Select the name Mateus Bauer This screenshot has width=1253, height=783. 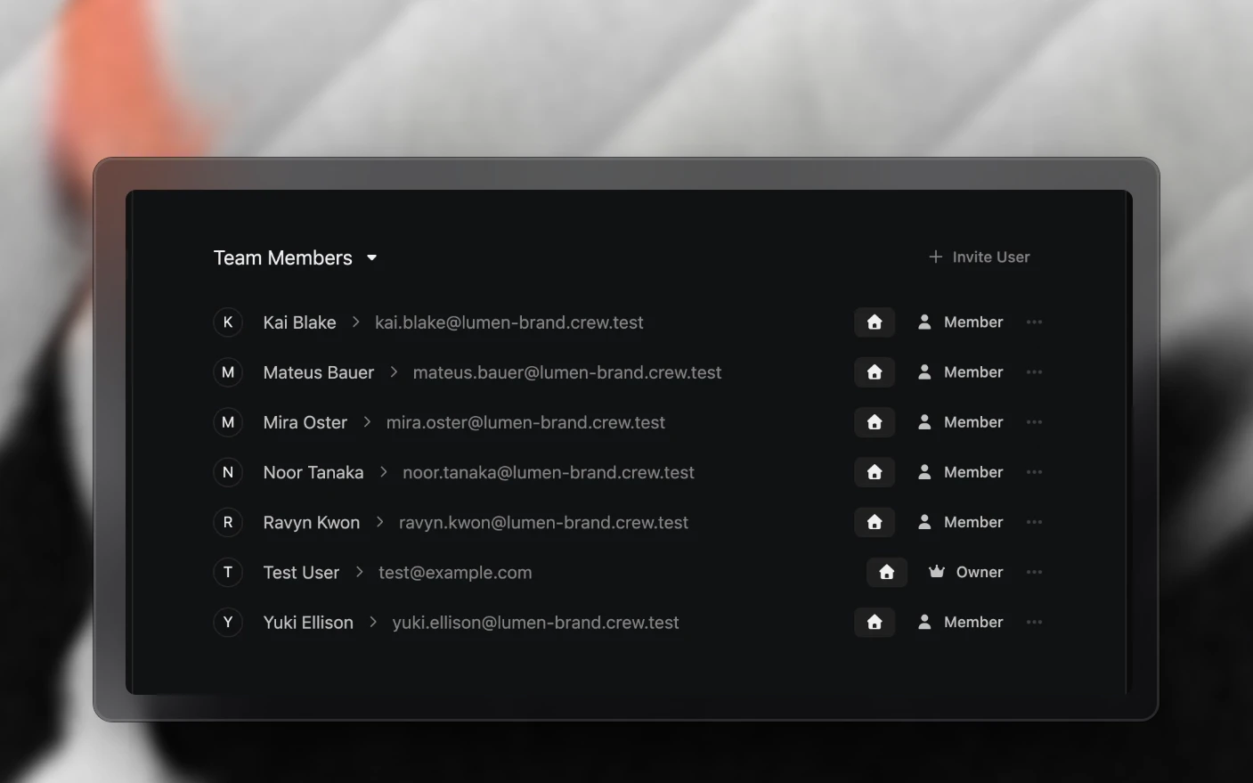click(x=319, y=372)
